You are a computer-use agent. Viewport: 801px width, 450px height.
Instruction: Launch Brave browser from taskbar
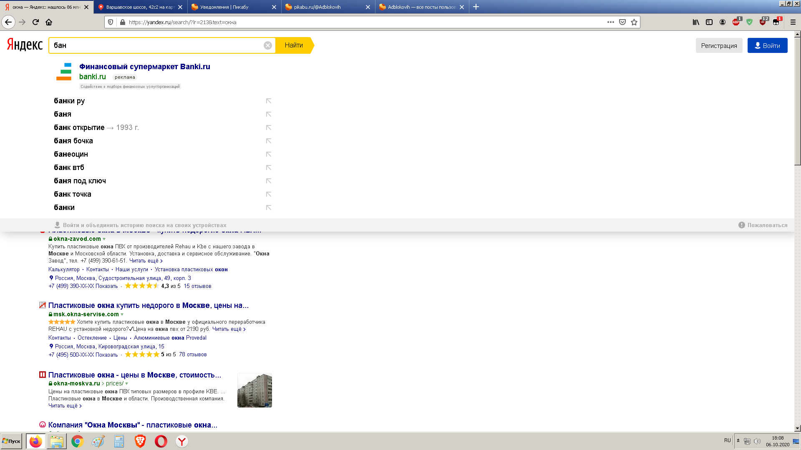click(x=140, y=441)
